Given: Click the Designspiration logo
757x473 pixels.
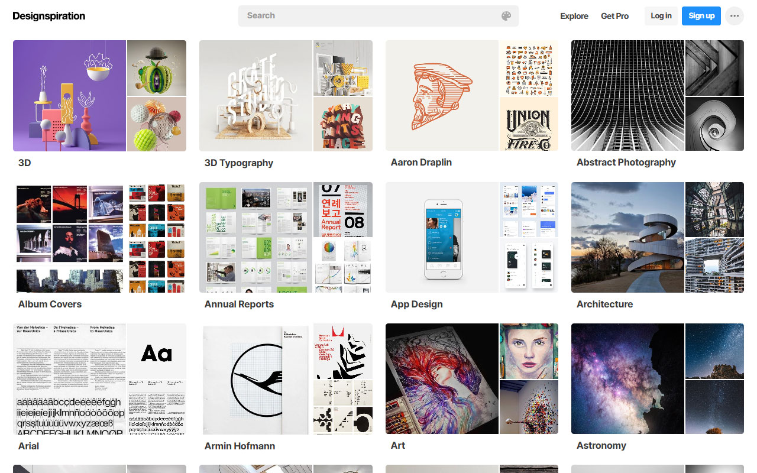Looking at the screenshot, I should click(x=49, y=16).
